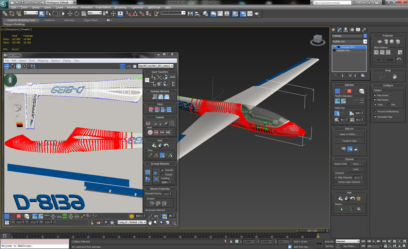Viewport: 408px width, 249px height.
Task: Click the Fuselage object color swatch
Action: coord(365,36)
